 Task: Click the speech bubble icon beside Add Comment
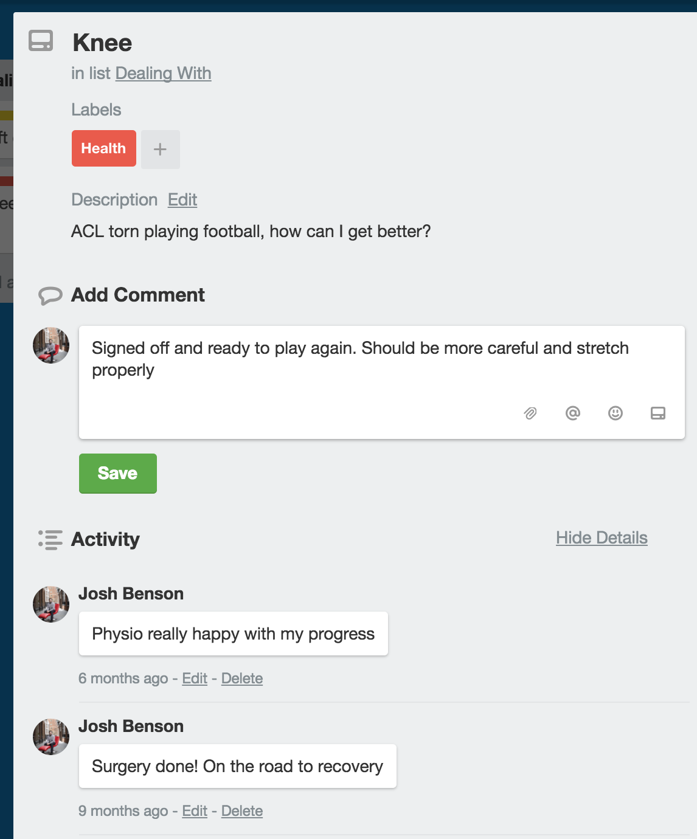point(50,295)
